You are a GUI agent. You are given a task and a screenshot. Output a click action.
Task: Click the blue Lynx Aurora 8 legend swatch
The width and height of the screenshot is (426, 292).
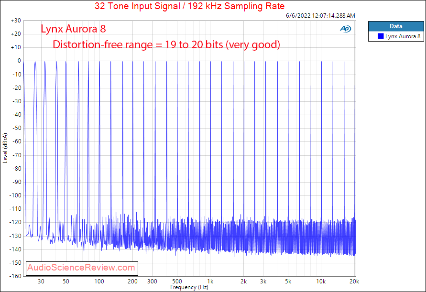click(x=381, y=36)
